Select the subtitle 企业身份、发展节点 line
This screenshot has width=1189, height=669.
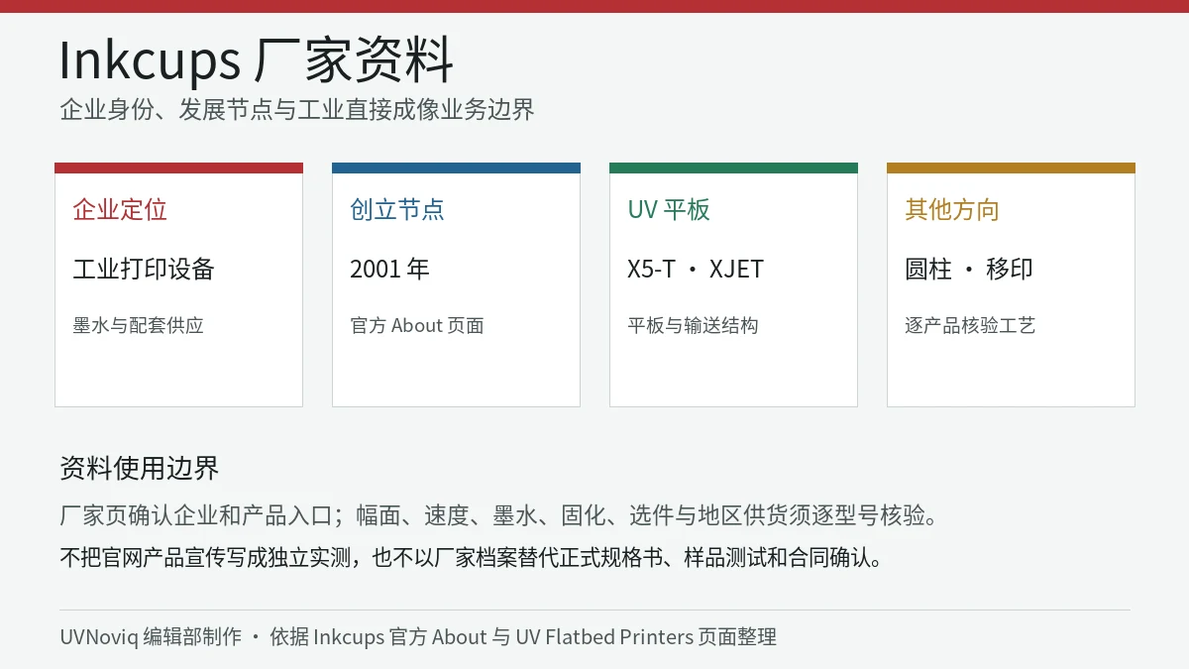tap(297, 109)
